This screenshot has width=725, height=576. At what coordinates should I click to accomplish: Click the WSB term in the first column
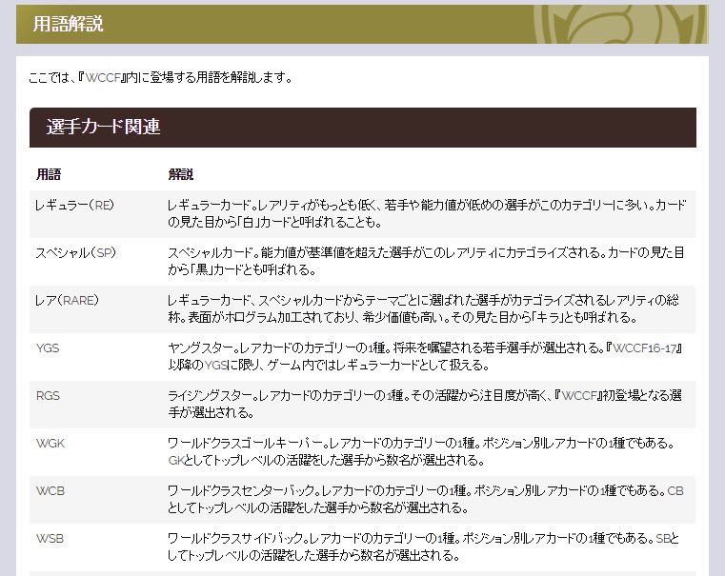pyautogui.click(x=50, y=538)
